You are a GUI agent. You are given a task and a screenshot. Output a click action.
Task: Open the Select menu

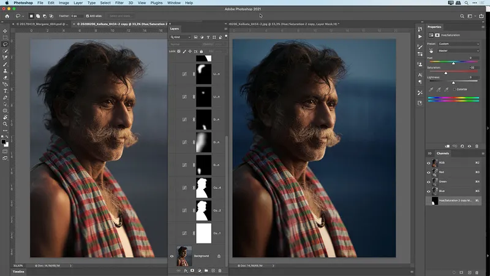[105, 3]
